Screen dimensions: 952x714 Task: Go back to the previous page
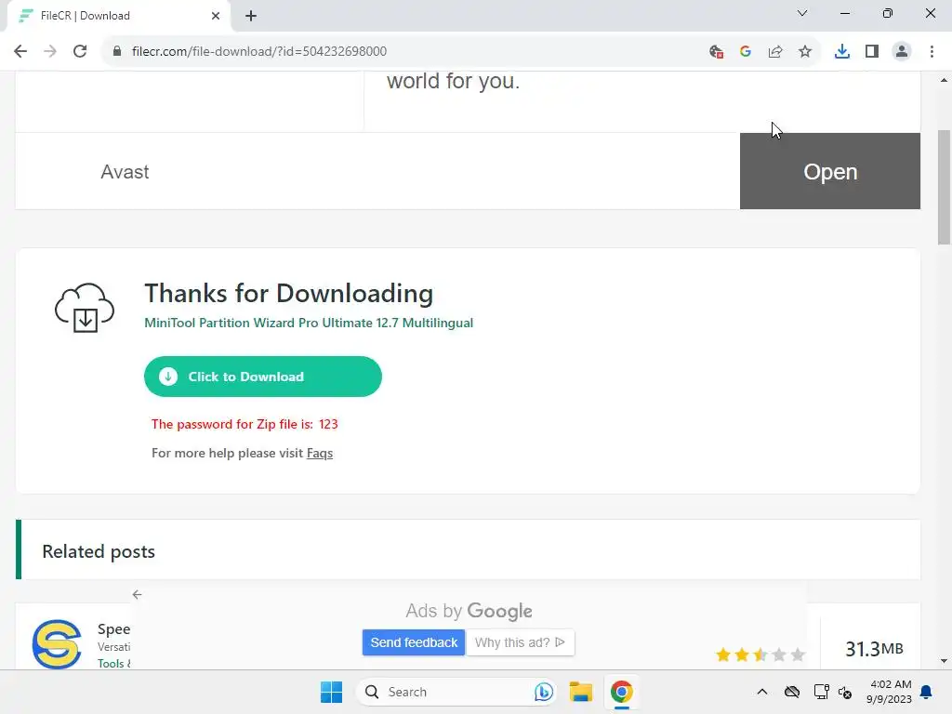[20, 52]
